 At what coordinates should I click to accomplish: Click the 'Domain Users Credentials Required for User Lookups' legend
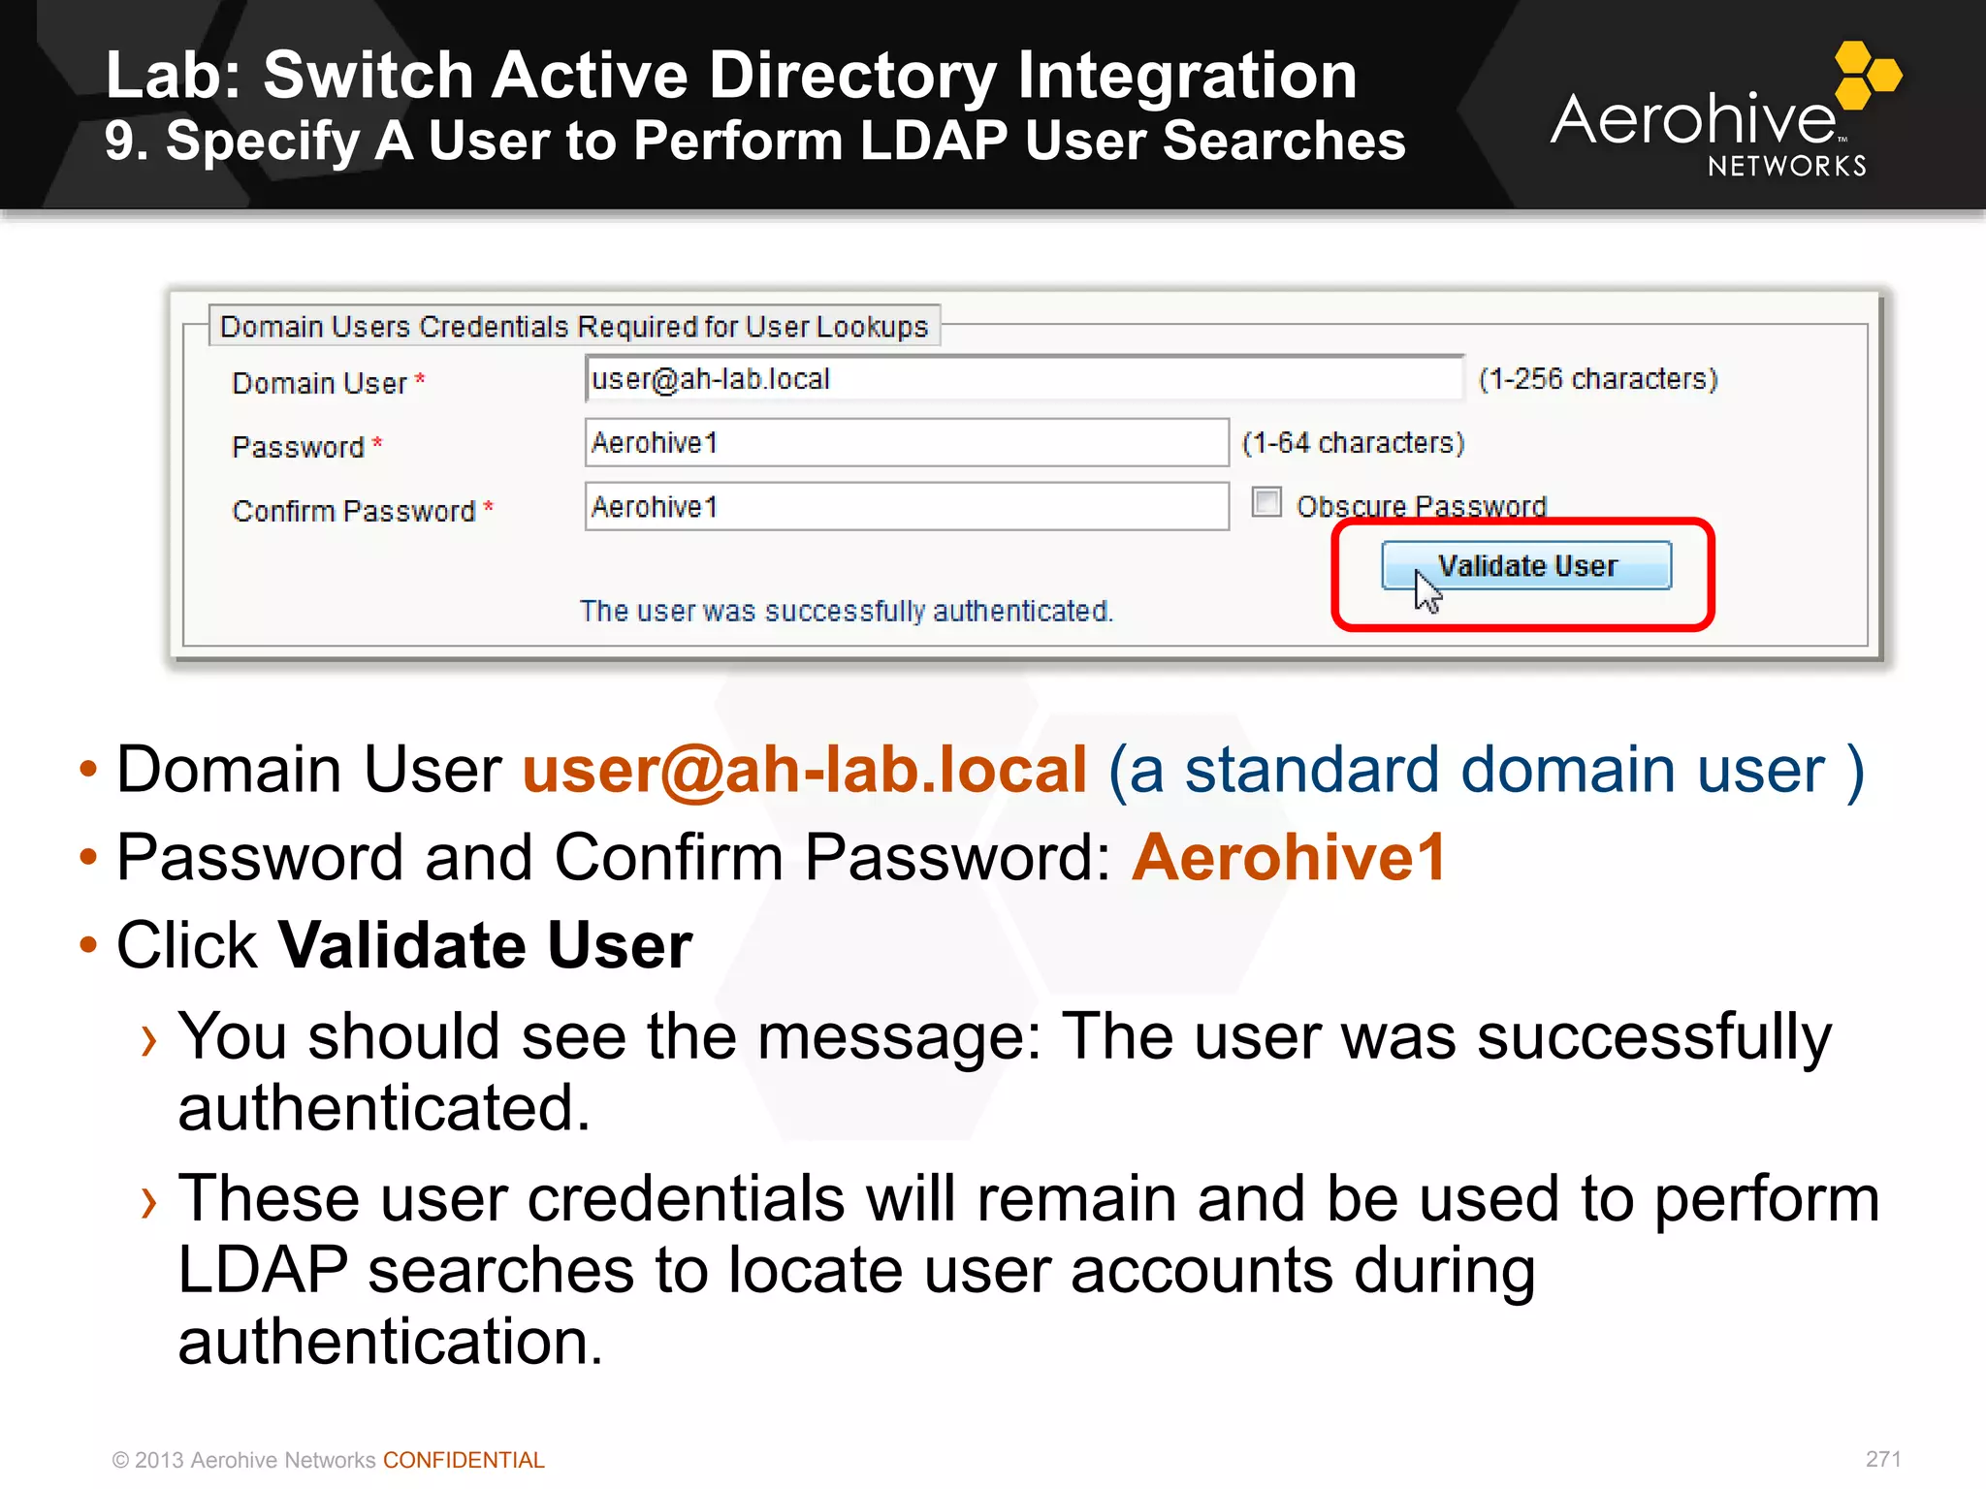click(574, 327)
